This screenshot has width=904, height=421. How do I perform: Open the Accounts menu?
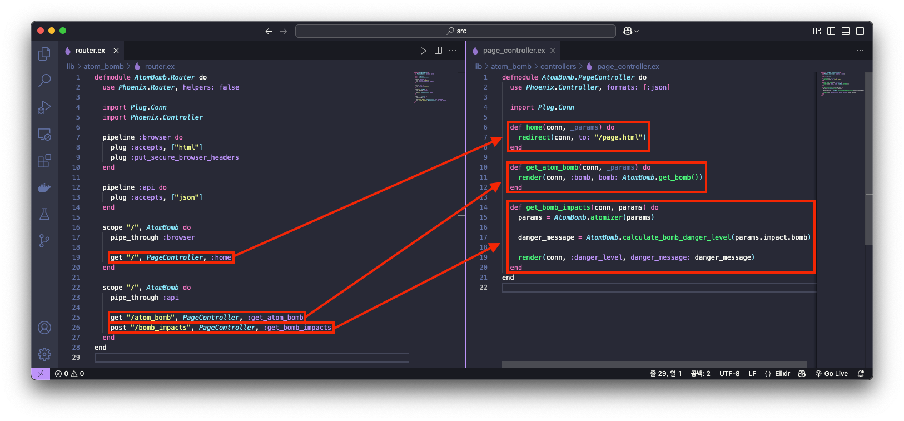coord(44,328)
